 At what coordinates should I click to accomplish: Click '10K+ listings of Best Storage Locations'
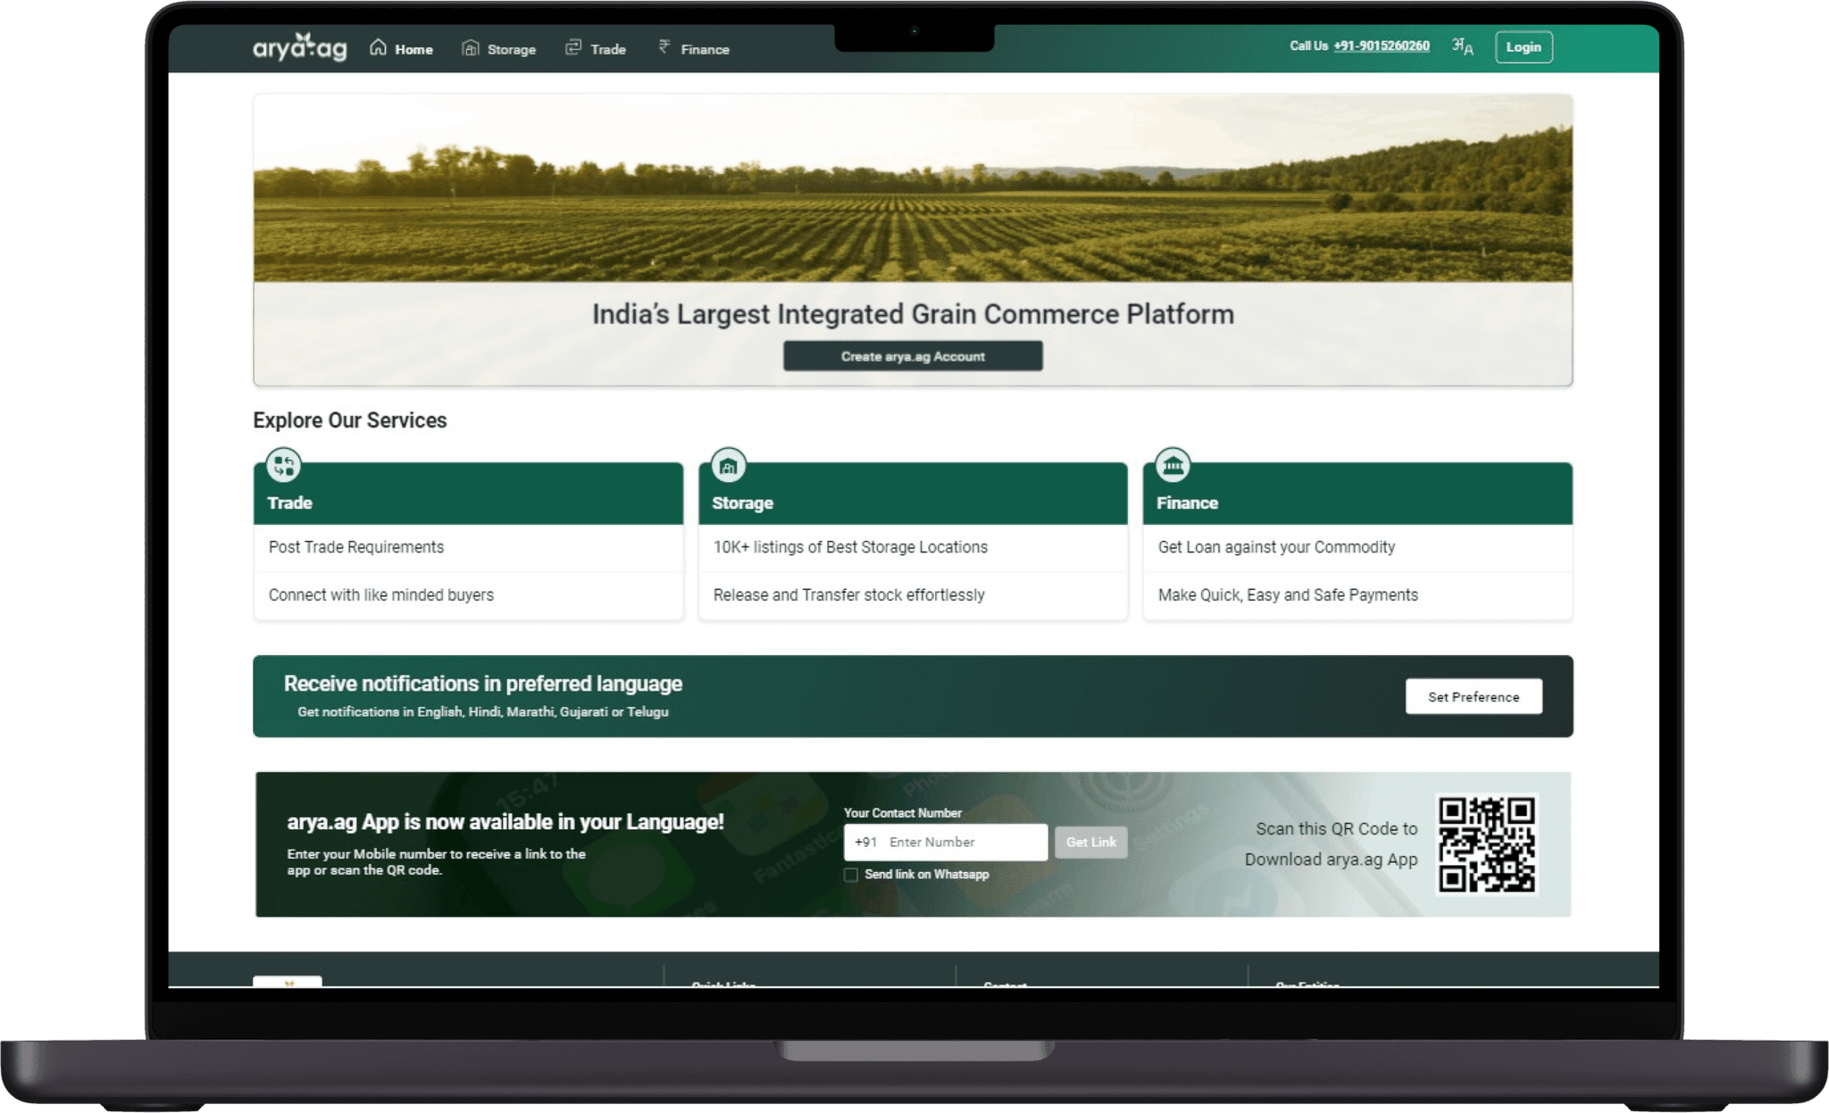(x=850, y=547)
